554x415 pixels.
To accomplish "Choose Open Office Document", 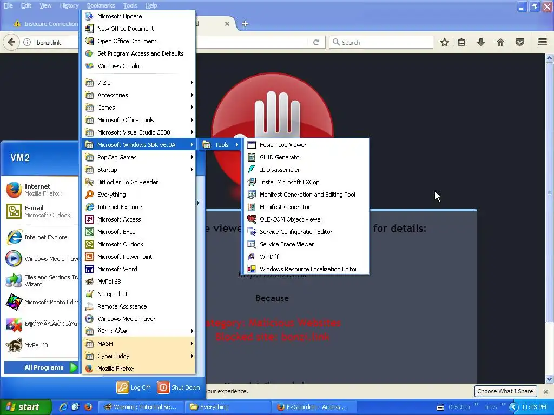I will (x=138, y=41).
